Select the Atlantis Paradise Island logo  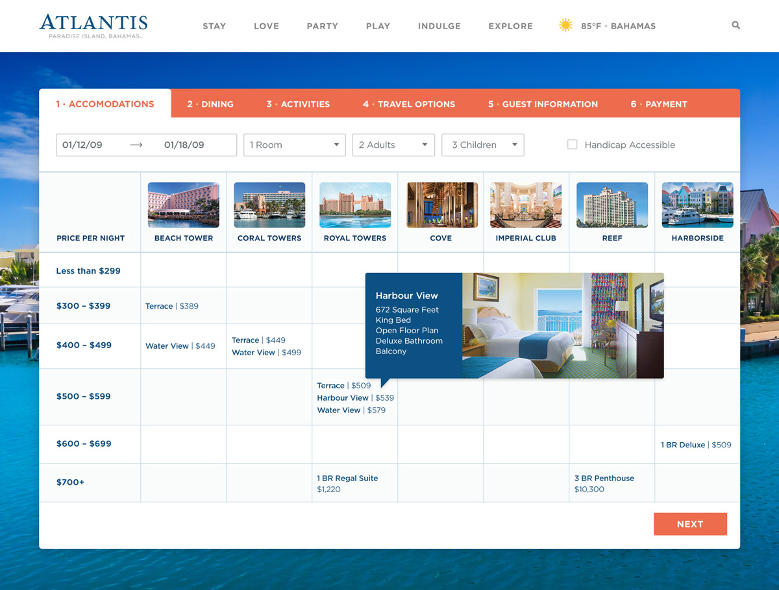(x=93, y=26)
